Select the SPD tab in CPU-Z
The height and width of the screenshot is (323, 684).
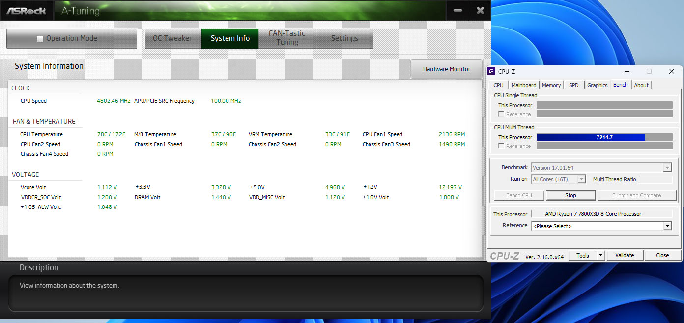[573, 85]
